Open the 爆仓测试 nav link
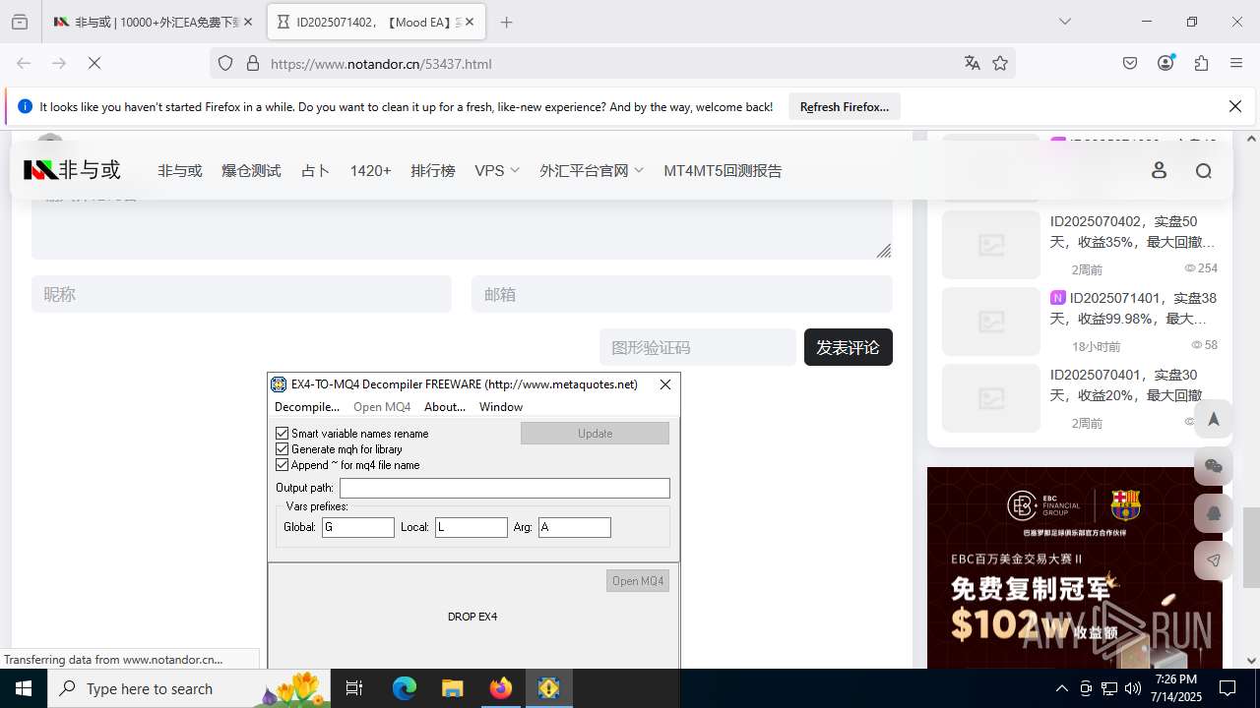The height and width of the screenshot is (708, 1260). click(x=251, y=170)
